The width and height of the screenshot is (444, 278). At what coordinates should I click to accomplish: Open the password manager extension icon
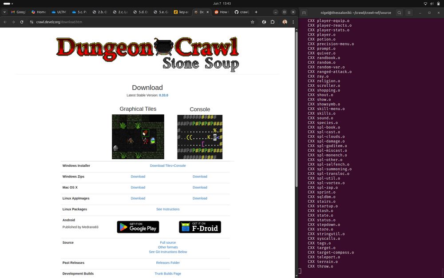[x=264, y=22]
